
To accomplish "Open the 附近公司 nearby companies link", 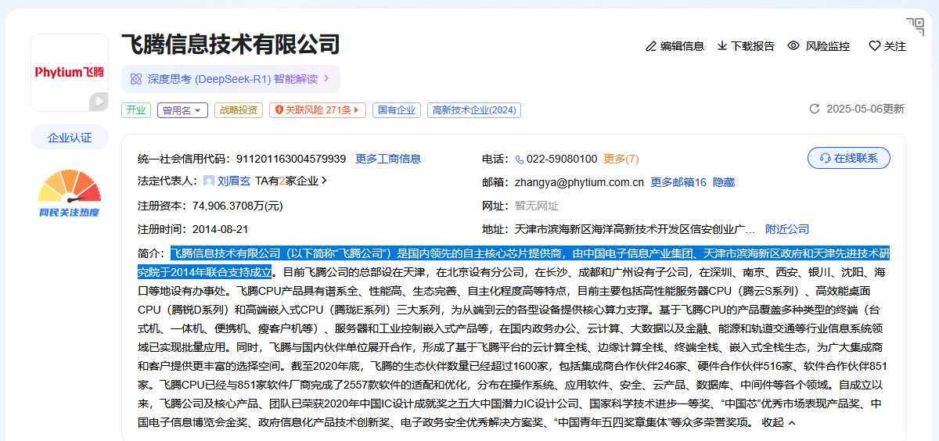I will coord(787,229).
